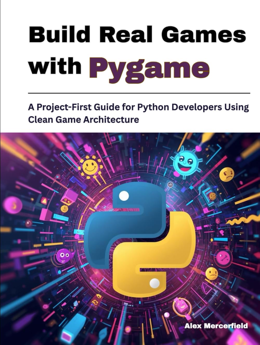Click the word "with" in the title
260x345 pixels.
(55, 66)
